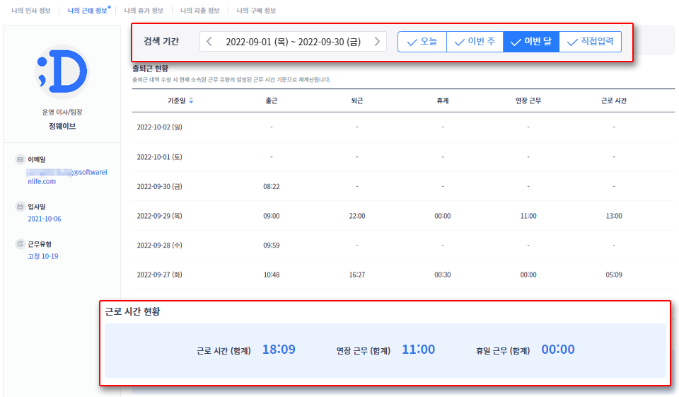Click the 근로 시간 현황 heading

click(x=132, y=311)
